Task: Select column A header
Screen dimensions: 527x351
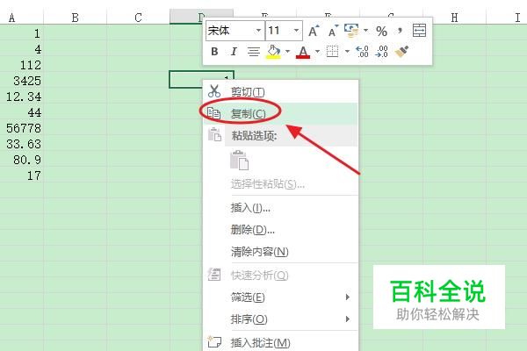Action: pos(21,18)
